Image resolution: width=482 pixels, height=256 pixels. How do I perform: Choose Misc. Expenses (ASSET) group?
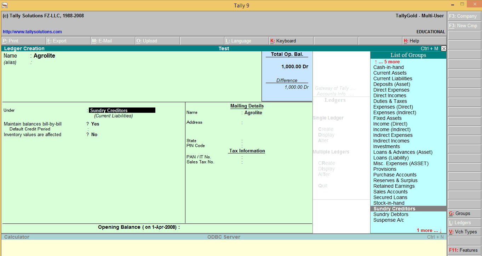pos(401,164)
